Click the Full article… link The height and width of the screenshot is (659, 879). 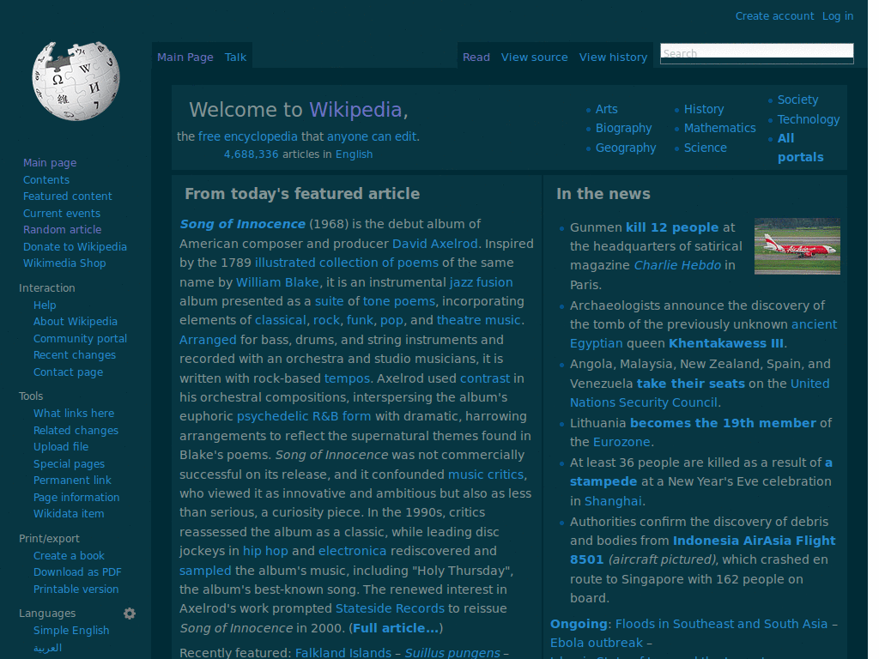point(396,628)
